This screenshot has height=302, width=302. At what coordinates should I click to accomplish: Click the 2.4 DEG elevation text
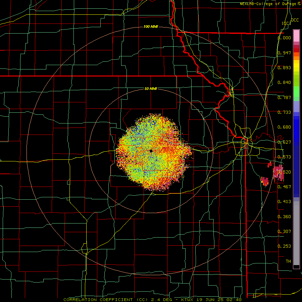(x=161, y=300)
